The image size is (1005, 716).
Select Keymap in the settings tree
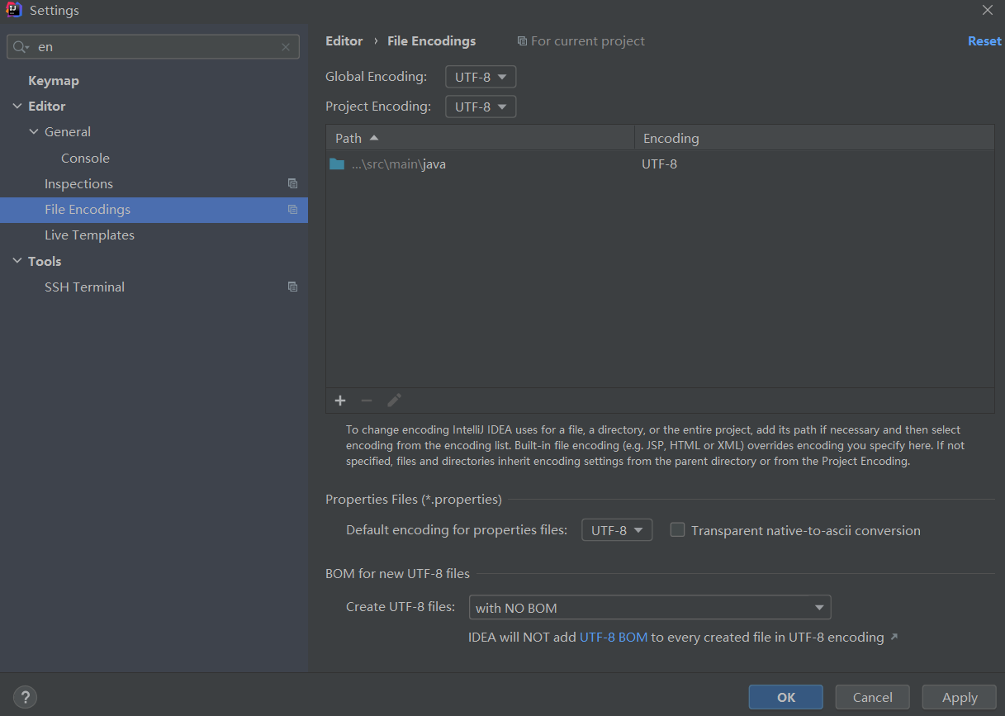point(54,80)
